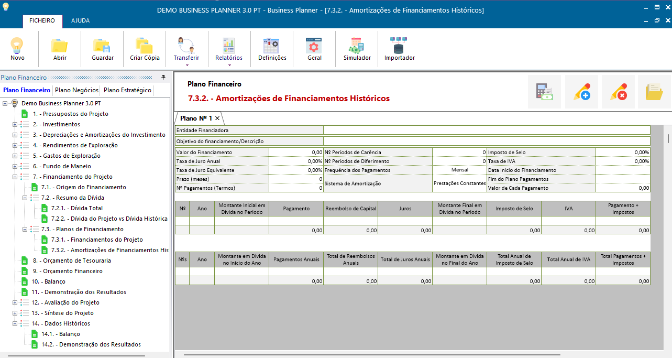Image resolution: width=672 pixels, height=358 pixels.
Task: Open the Geral toolbar option
Action: [314, 49]
